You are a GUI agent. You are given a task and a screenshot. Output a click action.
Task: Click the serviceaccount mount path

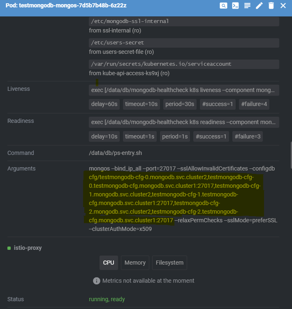184,64
